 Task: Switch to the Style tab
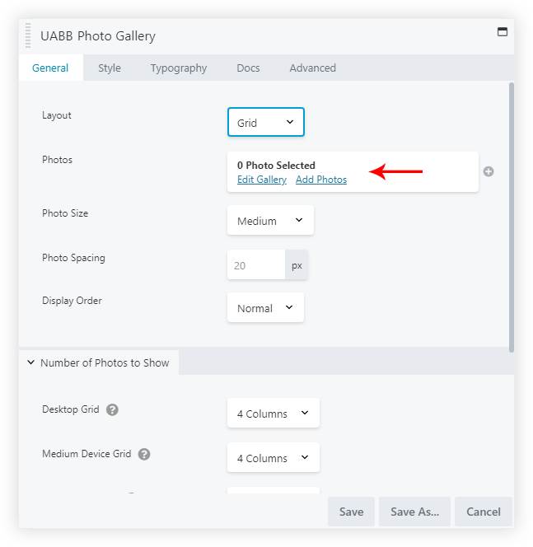(x=110, y=68)
